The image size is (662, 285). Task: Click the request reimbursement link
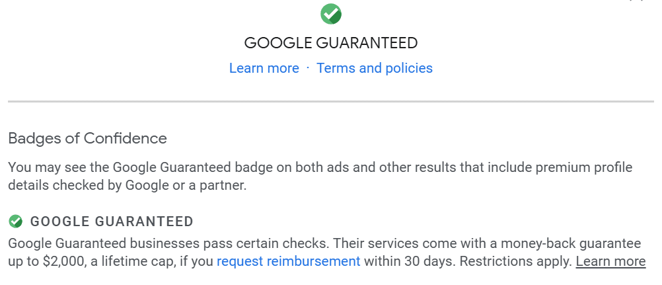tap(289, 261)
